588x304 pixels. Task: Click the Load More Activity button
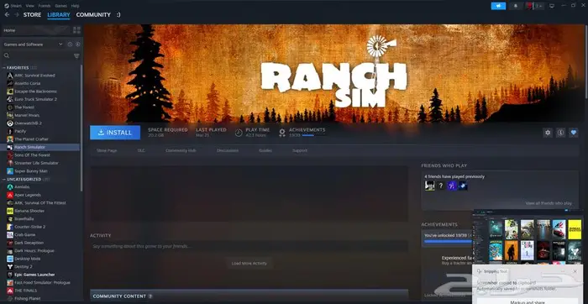(x=249, y=263)
